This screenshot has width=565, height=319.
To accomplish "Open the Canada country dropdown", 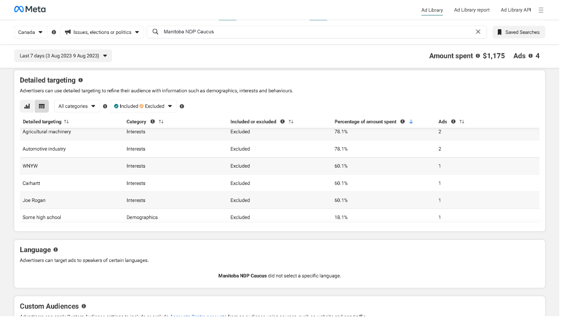I will pyautogui.click(x=31, y=32).
